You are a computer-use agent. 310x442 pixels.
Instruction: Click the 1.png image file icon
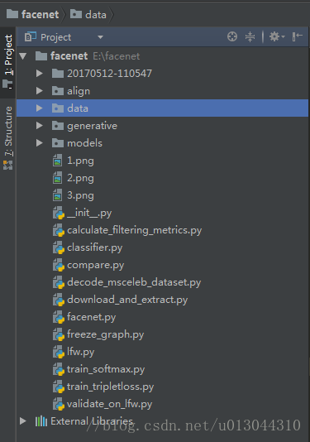click(58, 161)
